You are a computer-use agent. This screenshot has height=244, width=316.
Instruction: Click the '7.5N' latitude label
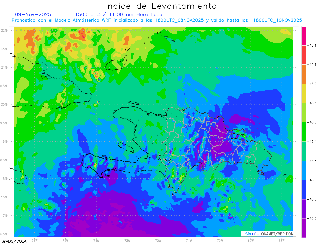(4, 197)
